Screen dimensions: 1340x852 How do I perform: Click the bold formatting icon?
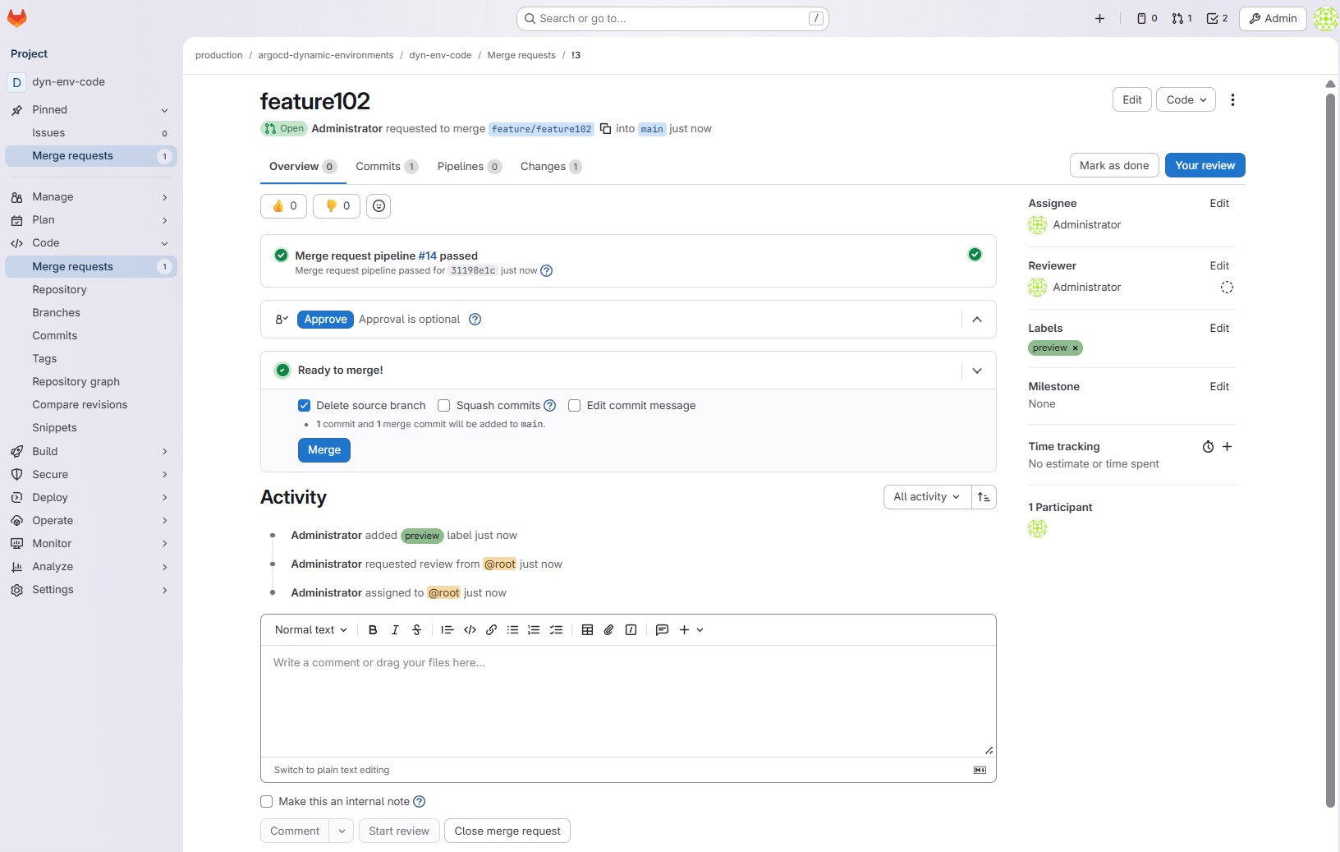373,630
